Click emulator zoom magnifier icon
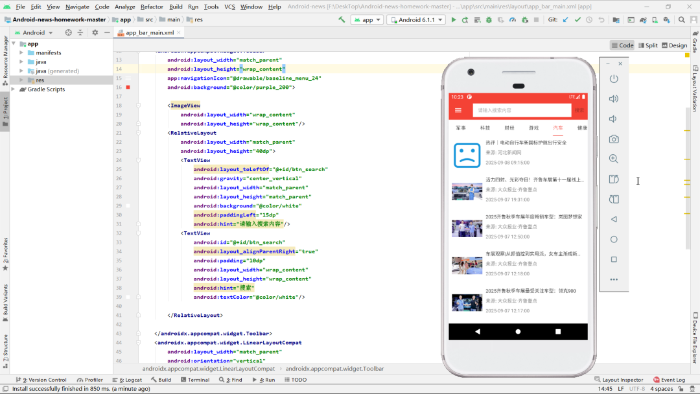Image resolution: width=700 pixels, height=394 pixels. tap(614, 159)
